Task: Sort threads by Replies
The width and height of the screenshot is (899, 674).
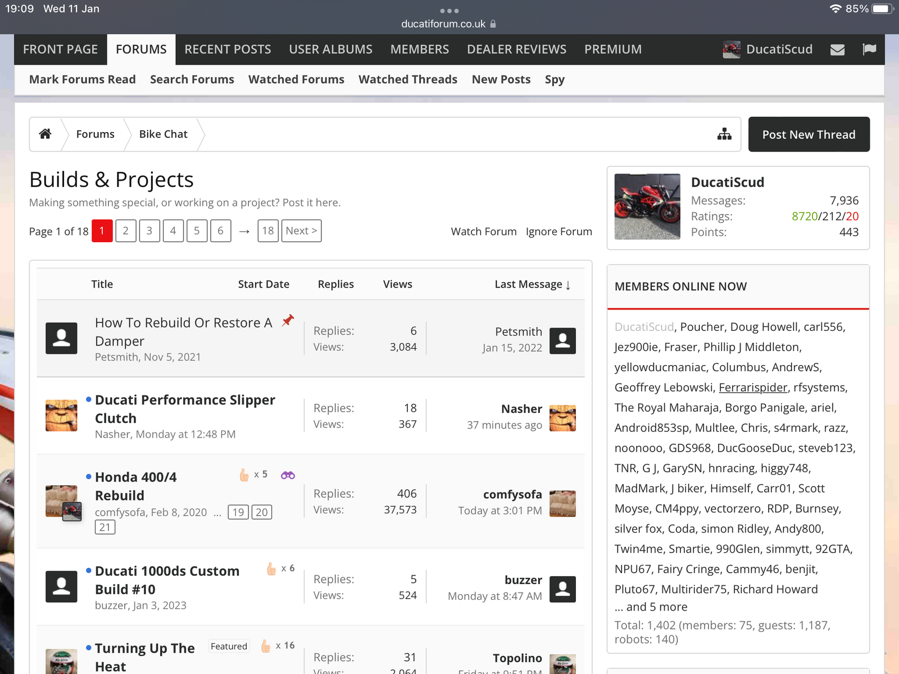Action: coord(336,284)
